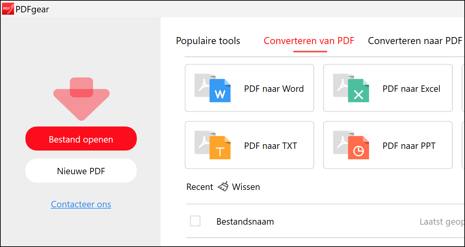Open the PDF naar Word converter card
465x247 pixels.
pos(249,88)
